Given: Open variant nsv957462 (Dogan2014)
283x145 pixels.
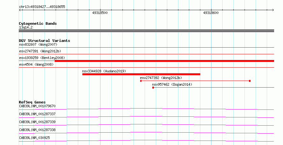Looking at the screenshot, I should [x=172, y=84].
